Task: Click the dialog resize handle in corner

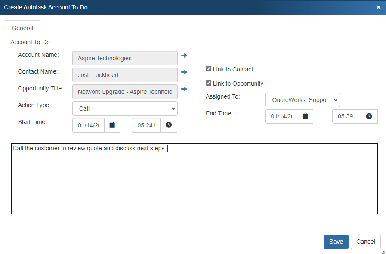Action: [x=383, y=251]
